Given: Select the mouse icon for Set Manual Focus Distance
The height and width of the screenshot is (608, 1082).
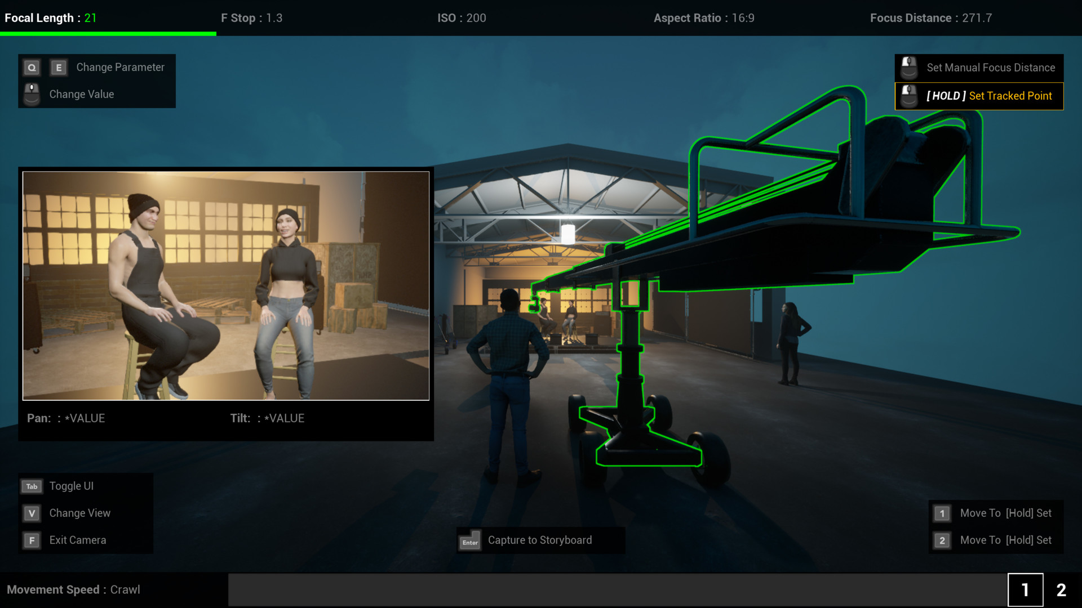Looking at the screenshot, I should tap(908, 67).
